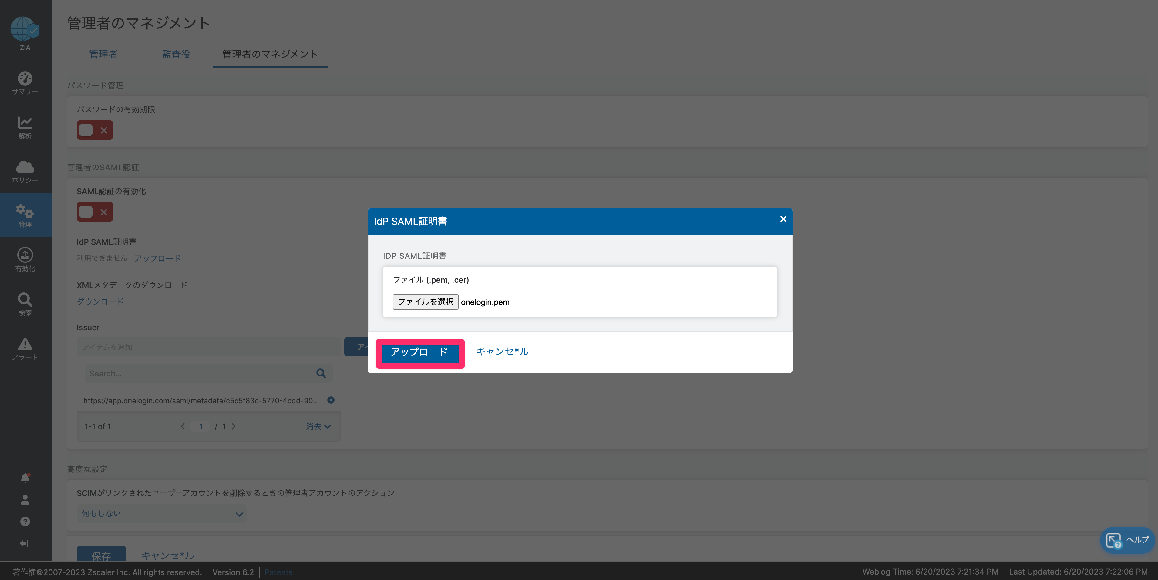The image size is (1158, 580).
Task: Switch to the 監査役 tab
Action: [176, 54]
